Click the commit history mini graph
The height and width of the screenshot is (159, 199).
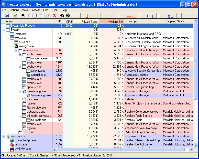coord(108,16)
